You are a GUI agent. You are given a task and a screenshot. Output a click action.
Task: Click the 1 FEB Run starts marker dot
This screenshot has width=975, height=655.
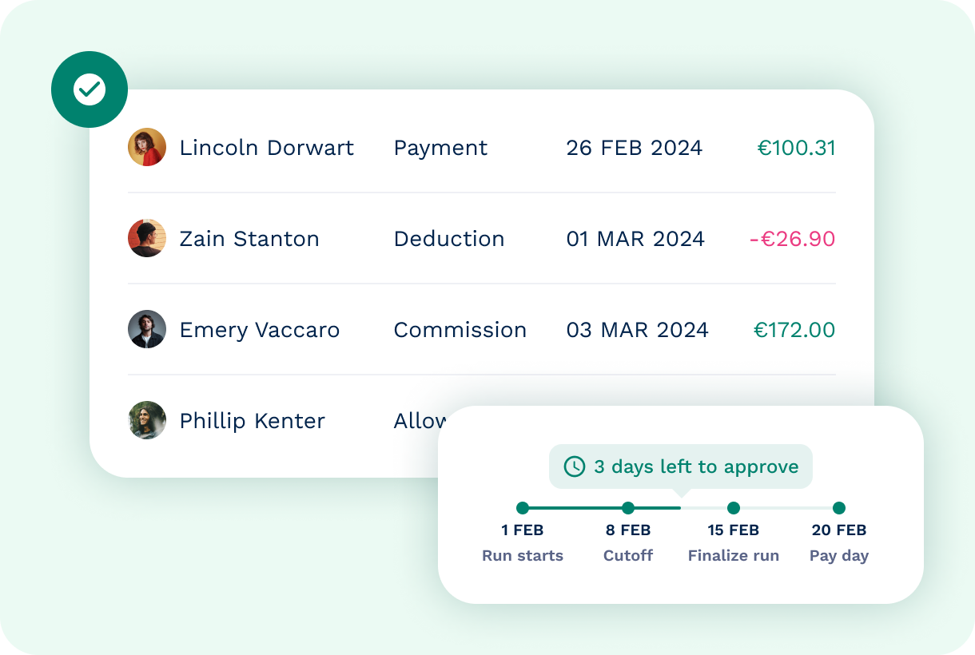523,508
